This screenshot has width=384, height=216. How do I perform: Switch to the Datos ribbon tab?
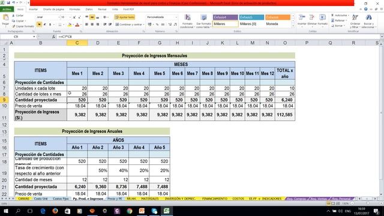point(89,10)
